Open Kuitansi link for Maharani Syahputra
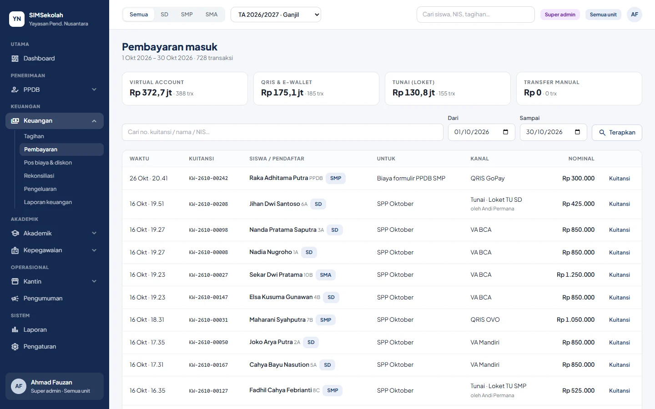The height and width of the screenshot is (409, 655). point(620,320)
